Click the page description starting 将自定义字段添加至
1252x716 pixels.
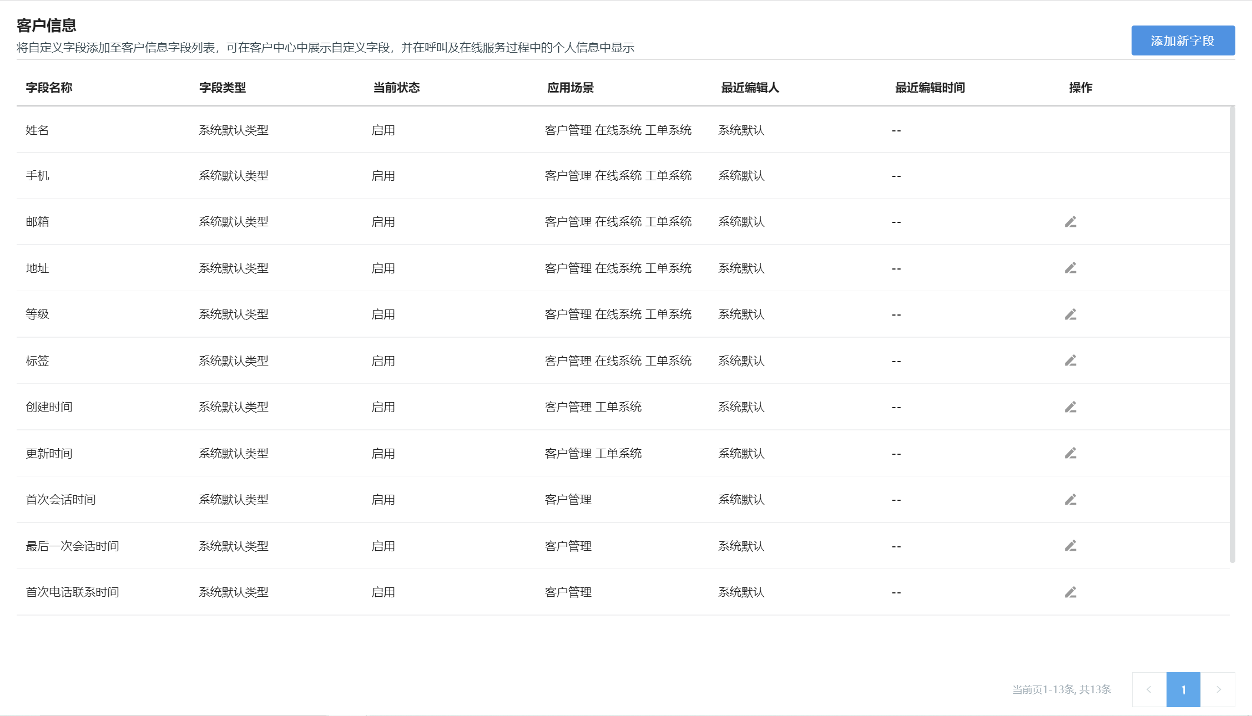click(325, 48)
